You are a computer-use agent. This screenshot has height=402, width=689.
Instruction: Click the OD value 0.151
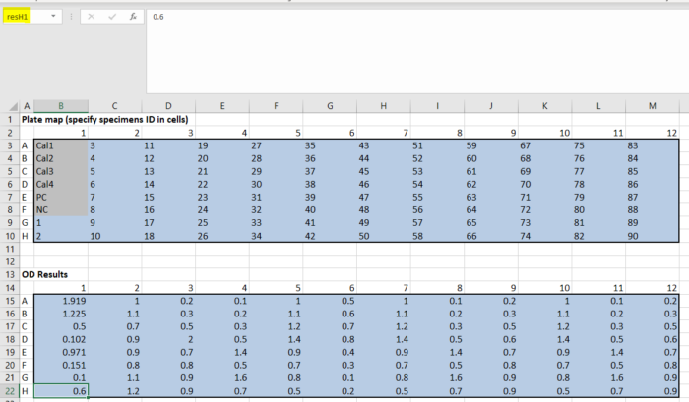tap(61, 365)
